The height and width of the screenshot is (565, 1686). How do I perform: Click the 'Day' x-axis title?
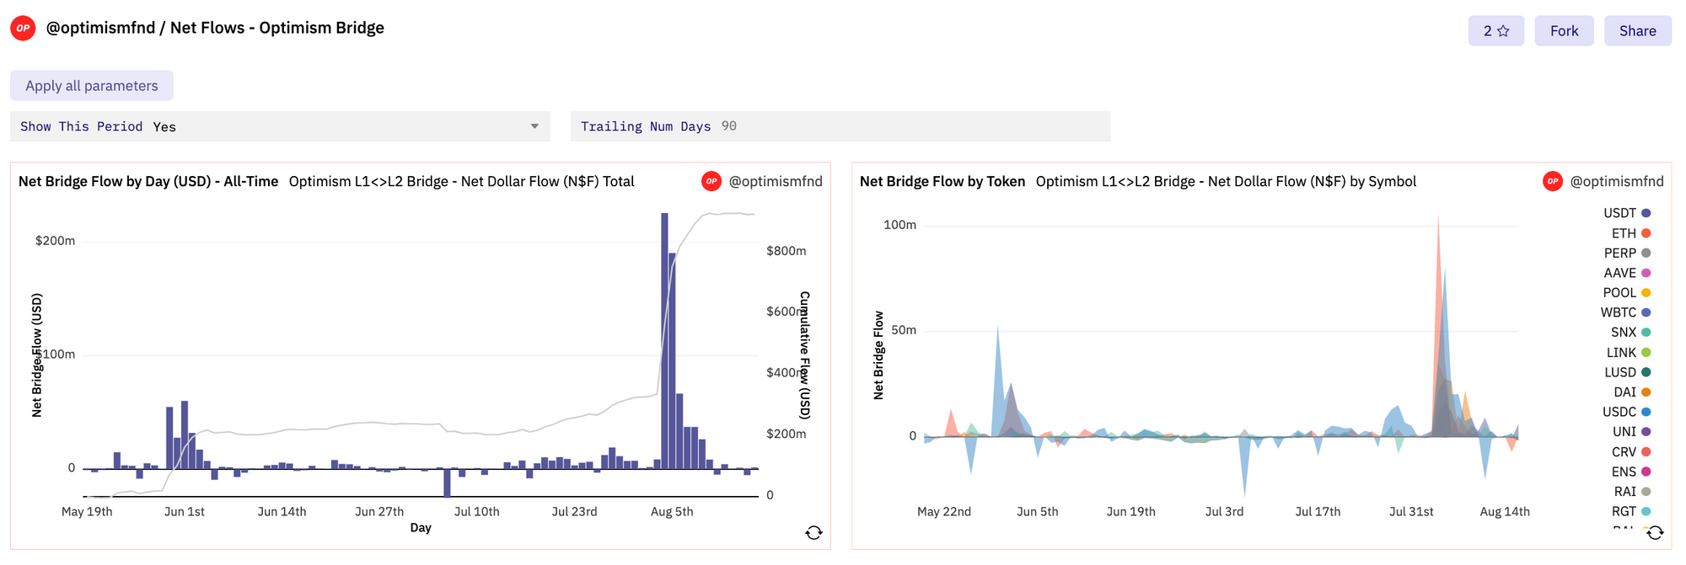421,528
